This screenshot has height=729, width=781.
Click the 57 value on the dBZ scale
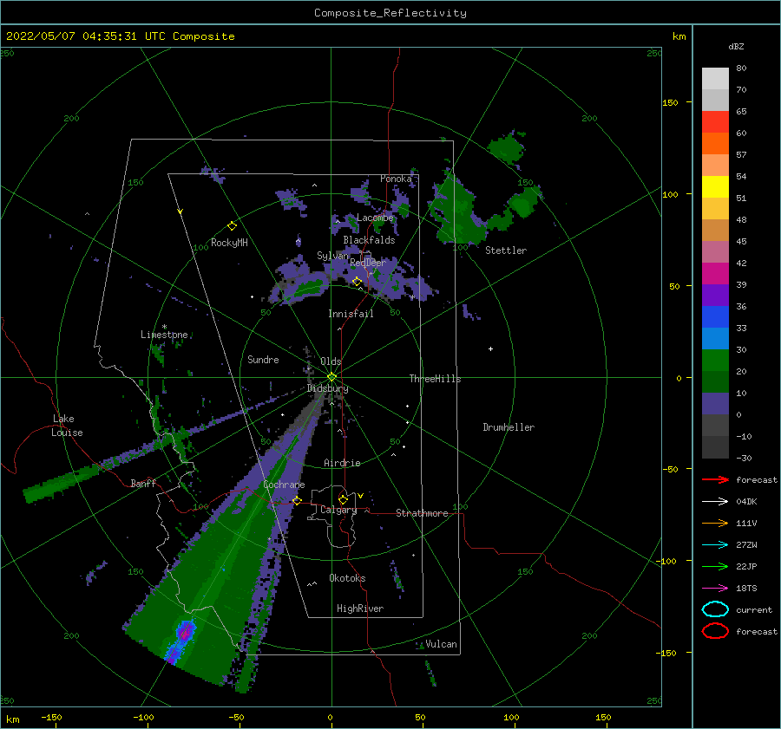pos(741,155)
